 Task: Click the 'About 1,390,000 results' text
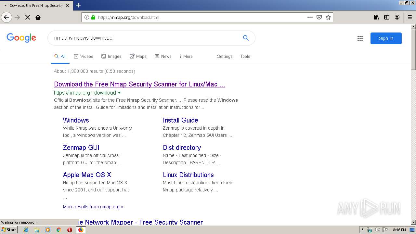click(x=95, y=71)
